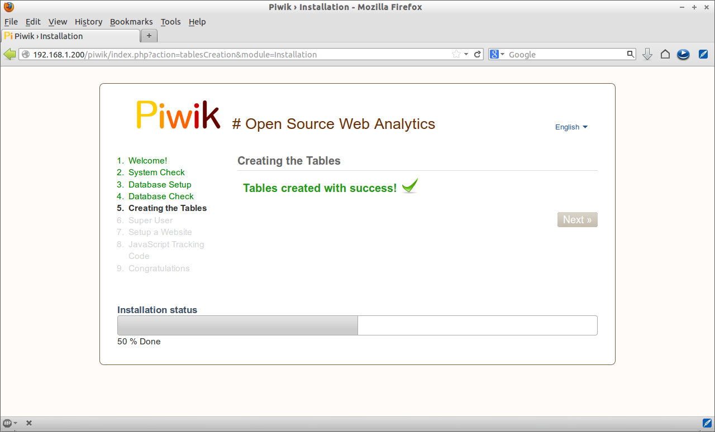Open a new tab with the plus button

(x=149, y=36)
